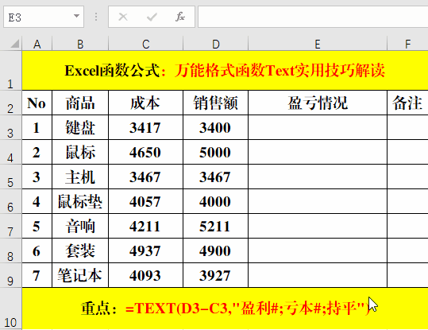Click sales value 4900
Viewport: 428px width, 330px height.
(x=216, y=250)
